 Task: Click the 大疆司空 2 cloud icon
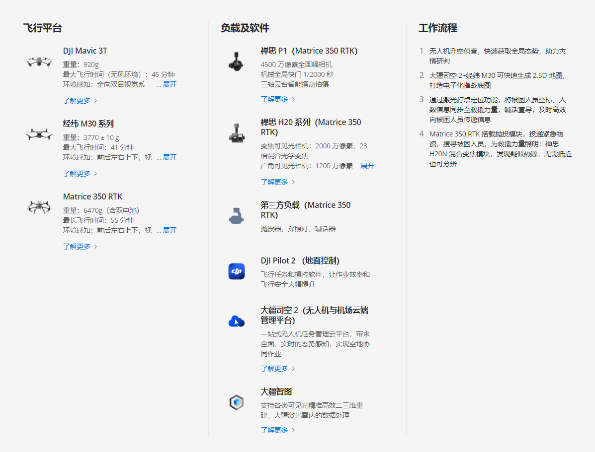[x=236, y=322]
